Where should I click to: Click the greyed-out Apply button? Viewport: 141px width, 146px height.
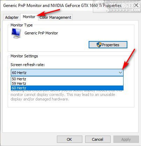(x=126, y=139)
